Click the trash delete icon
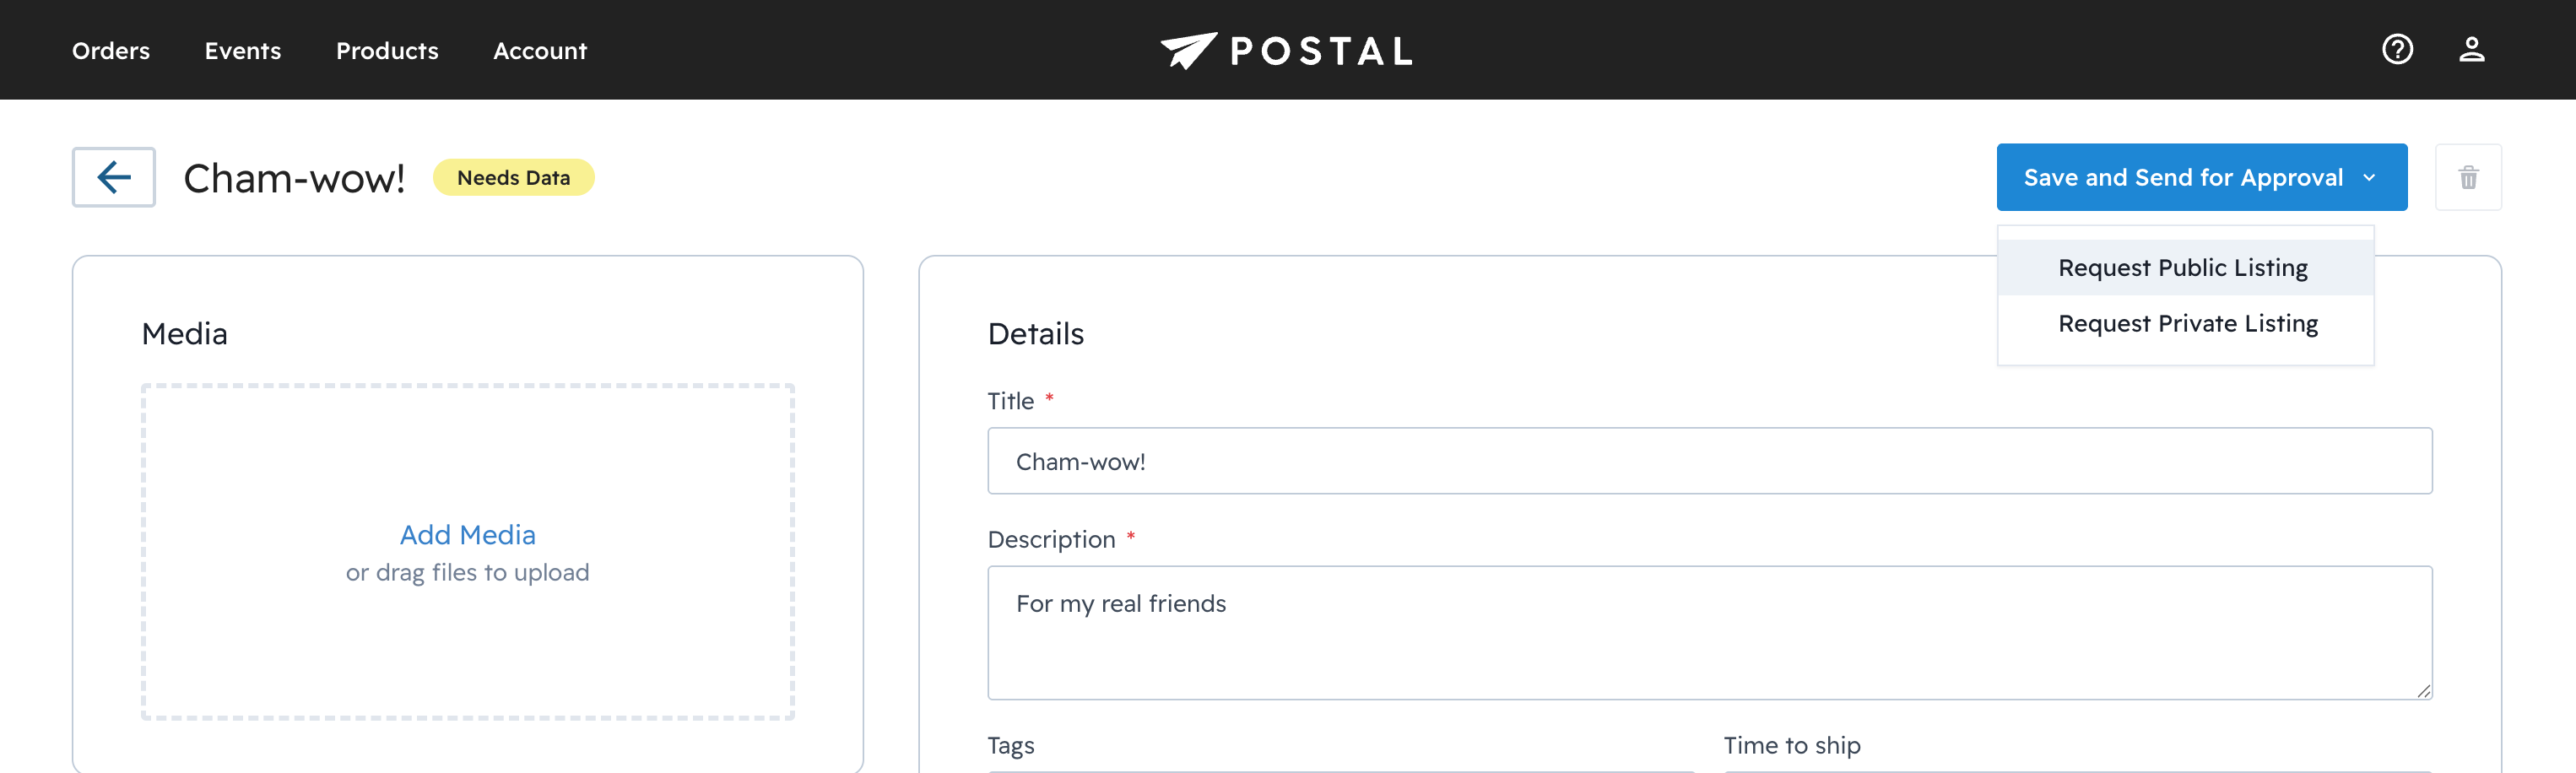Image resolution: width=2576 pixels, height=773 pixels. (2467, 178)
